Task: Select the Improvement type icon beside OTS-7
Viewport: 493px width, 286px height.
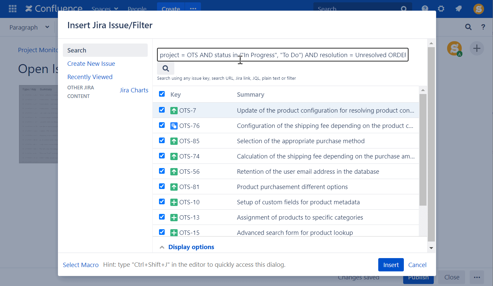Action: click(x=173, y=110)
